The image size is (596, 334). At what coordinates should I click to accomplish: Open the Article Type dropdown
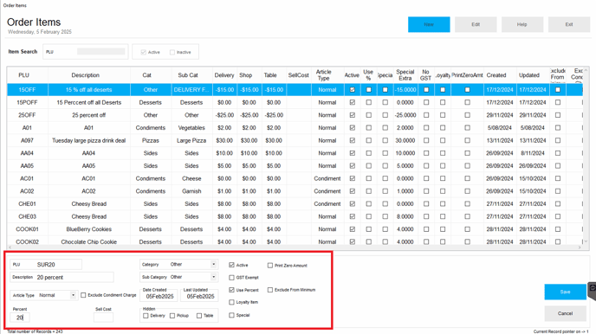pos(73,295)
